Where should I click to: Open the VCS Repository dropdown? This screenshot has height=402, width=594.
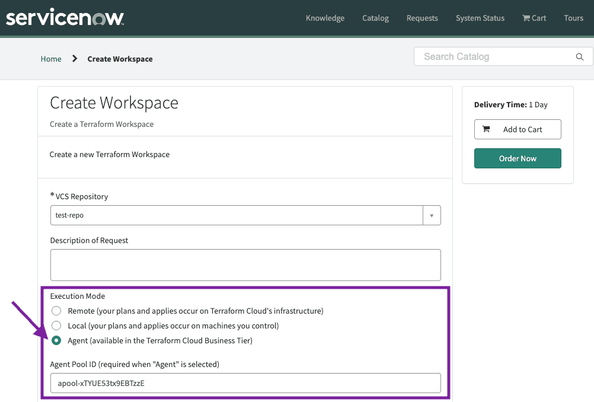tap(432, 215)
